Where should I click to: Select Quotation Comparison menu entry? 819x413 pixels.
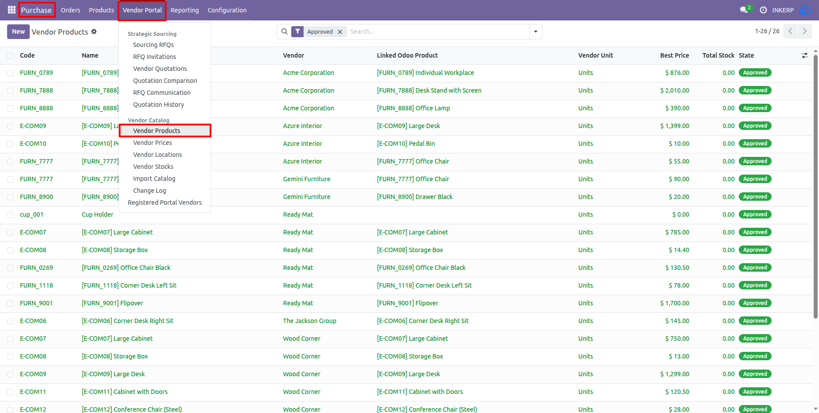[x=164, y=81]
